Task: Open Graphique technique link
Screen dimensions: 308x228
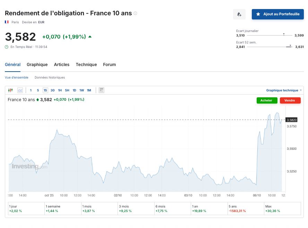Action: point(284,90)
